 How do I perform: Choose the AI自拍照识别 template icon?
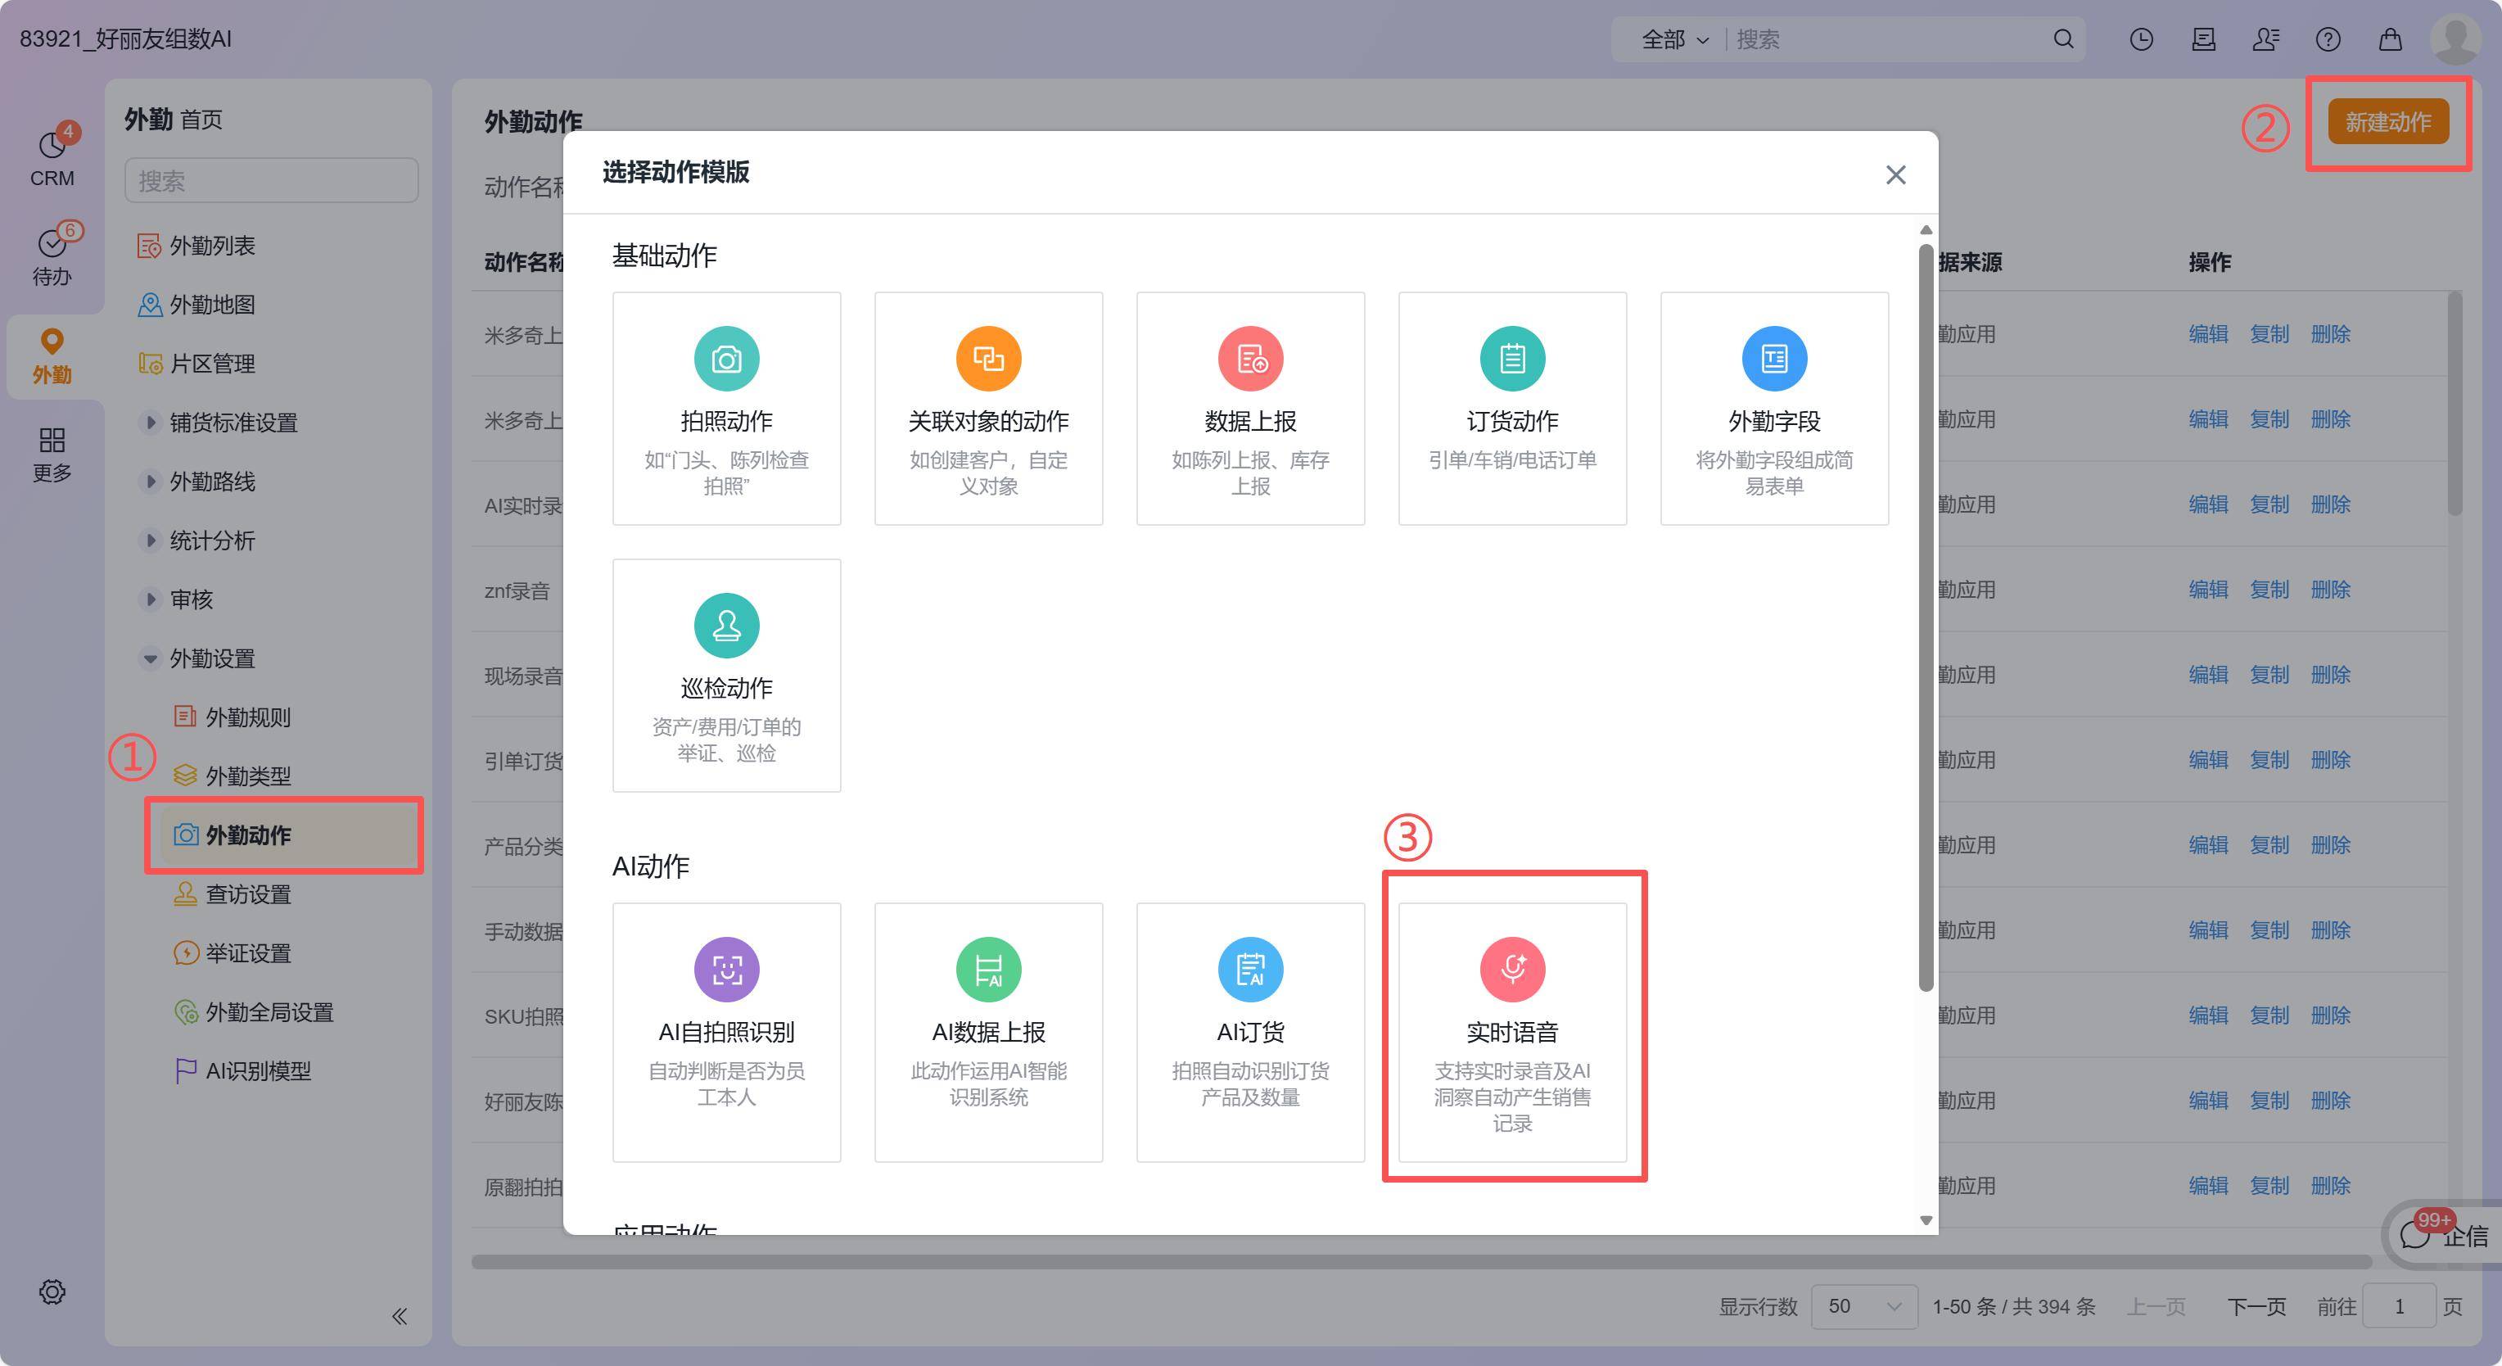[726, 970]
